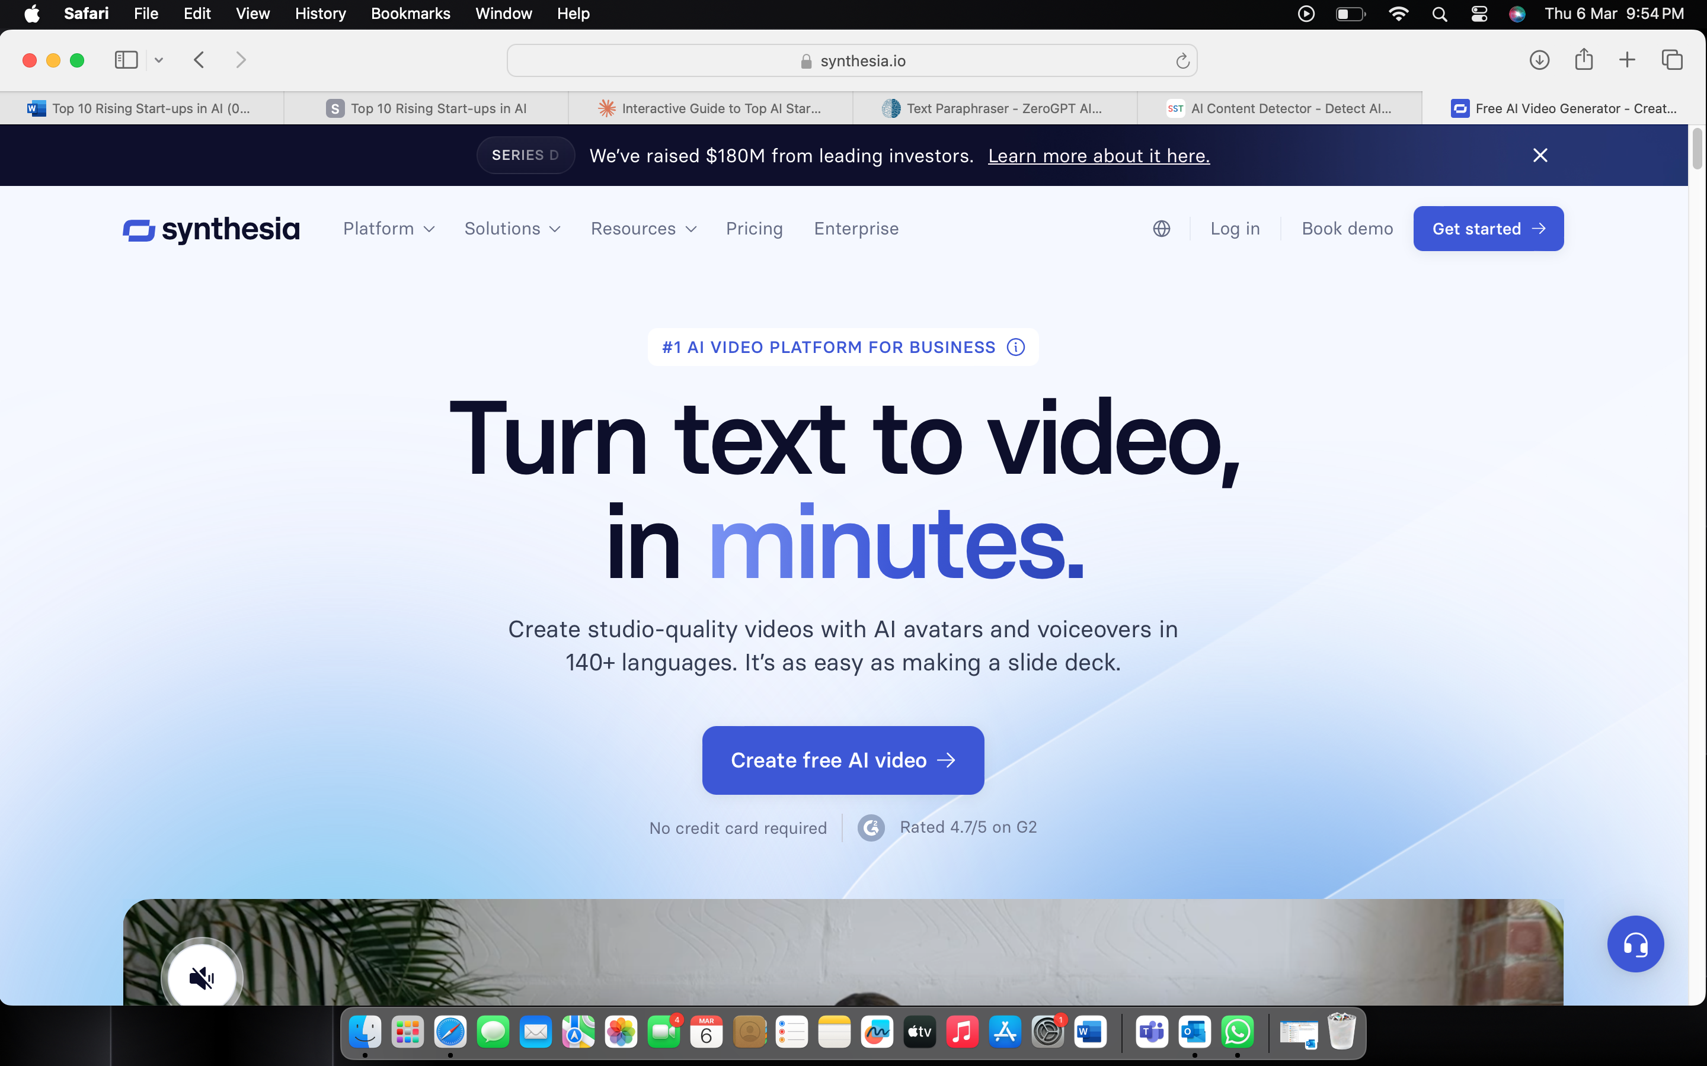Expand the Solutions dropdown menu
Image resolution: width=1707 pixels, height=1066 pixels.
coord(512,229)
